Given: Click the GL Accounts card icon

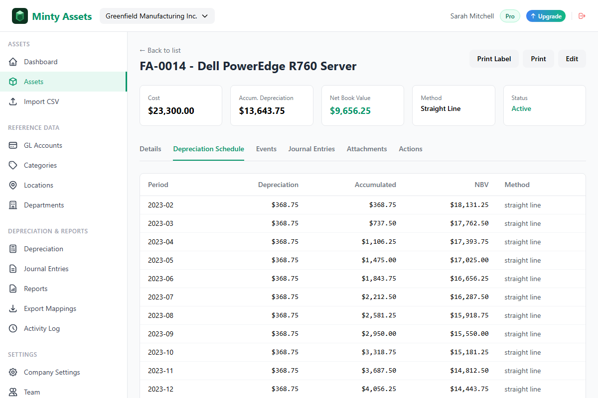Looking at the screenshot, I should pyautogui.click(x=13, y=145).
